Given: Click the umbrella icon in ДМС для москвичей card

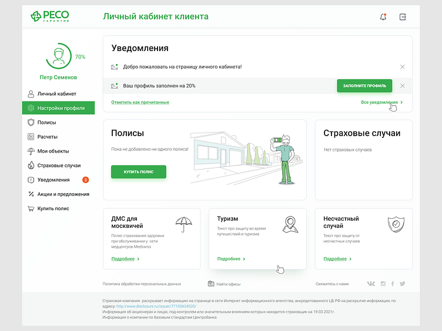Looking at the screenshot, I should [x=183, y=224].
